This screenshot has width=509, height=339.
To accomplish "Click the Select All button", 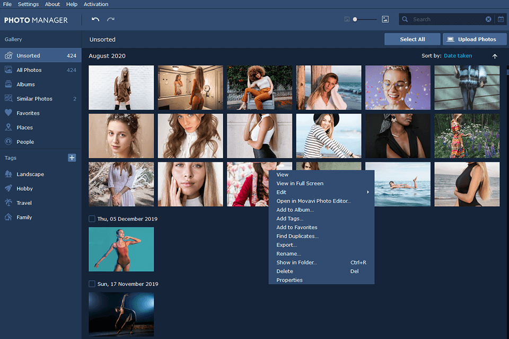I will coord(412,39).
